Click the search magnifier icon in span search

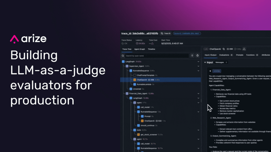tap(123, 56)
